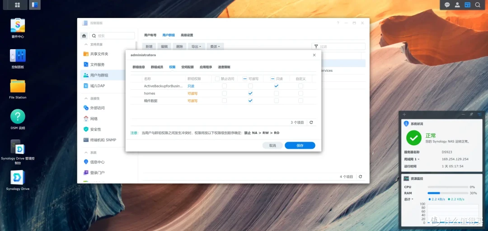Uncheck Read Only for ActiveBackupforBusiness
Screen dimensions: 488x231
pyautogui.click(x=277, y=86)
